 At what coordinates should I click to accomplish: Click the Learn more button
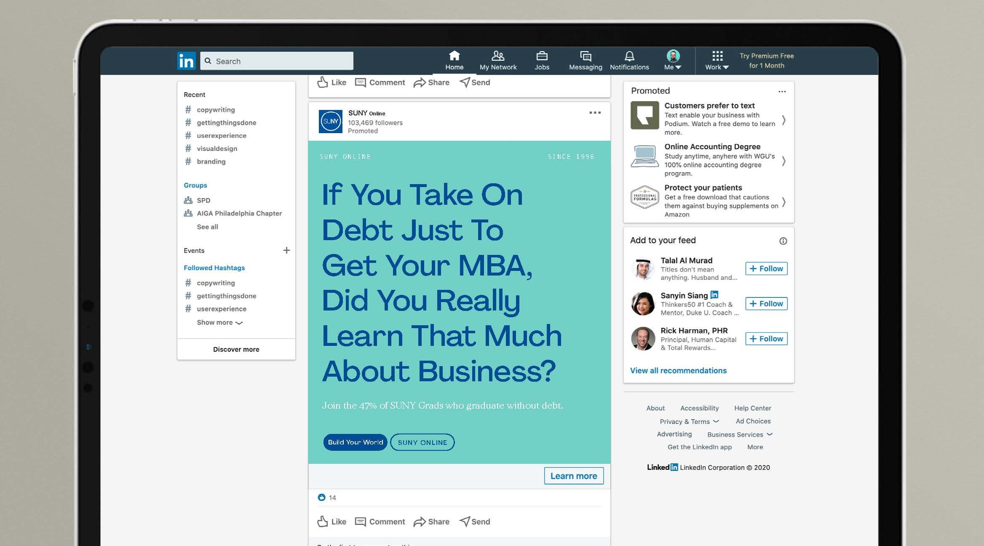coord(574,476)
